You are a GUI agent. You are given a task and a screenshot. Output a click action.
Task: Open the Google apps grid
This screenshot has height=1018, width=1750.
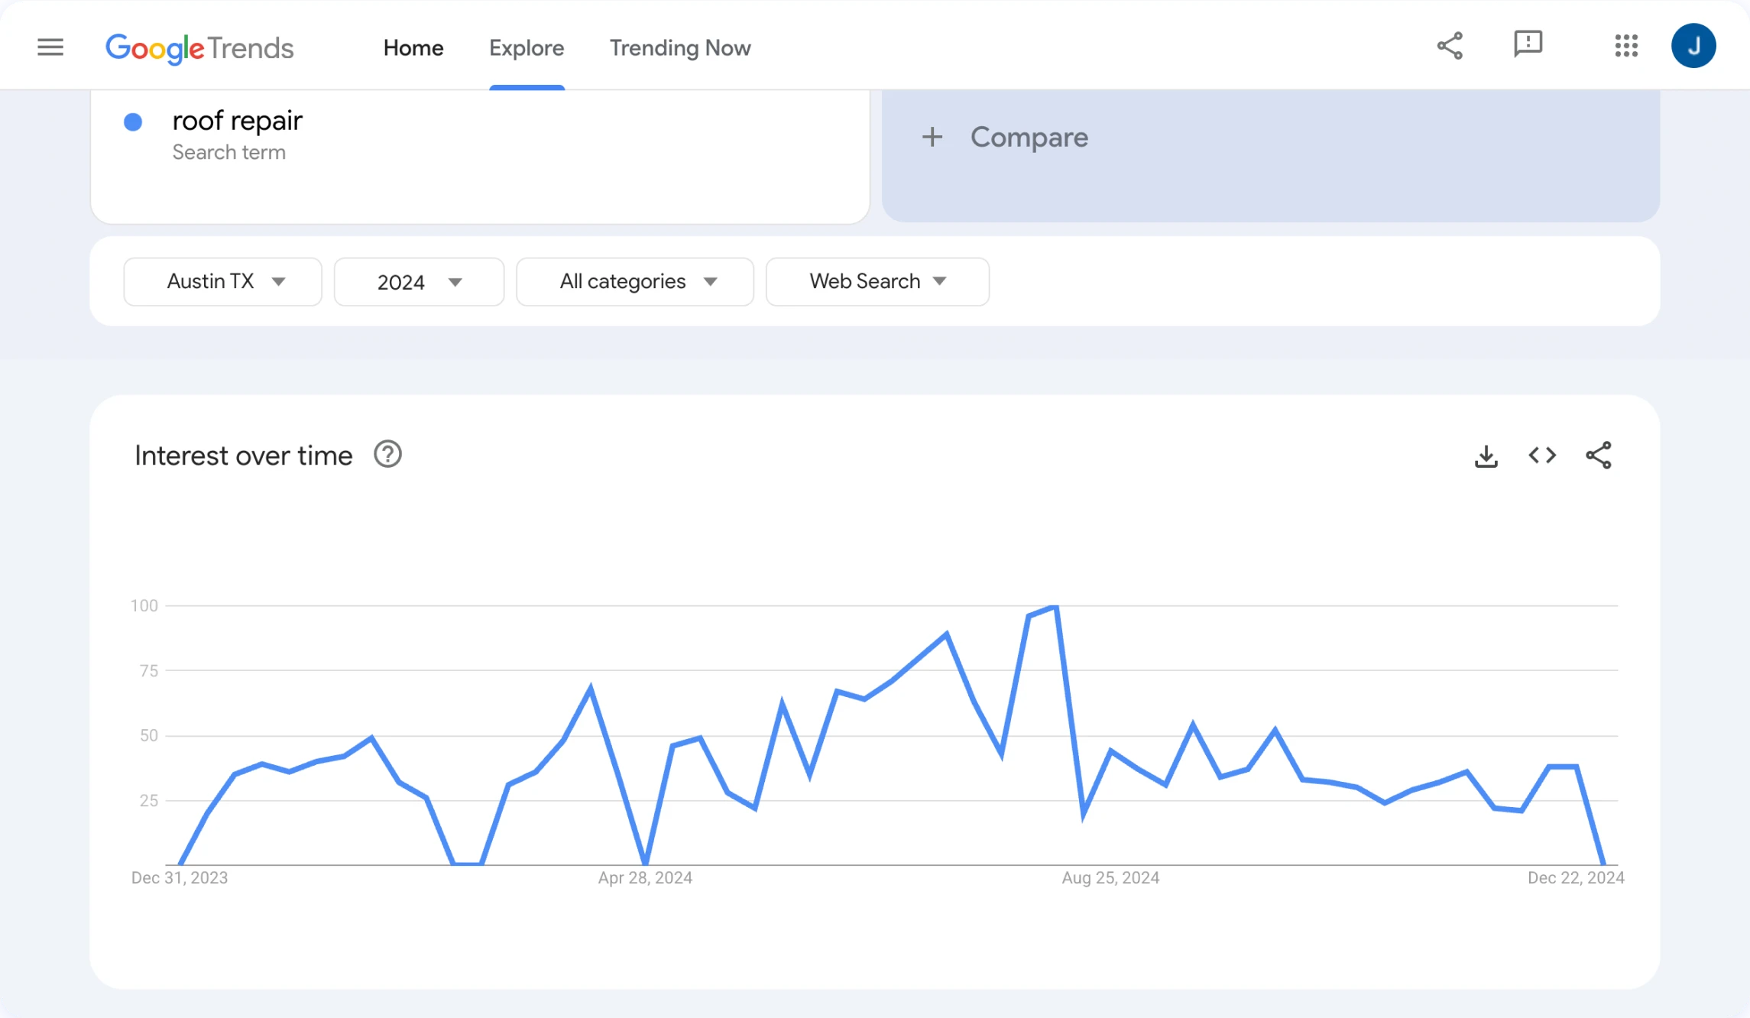(1626, 46)
